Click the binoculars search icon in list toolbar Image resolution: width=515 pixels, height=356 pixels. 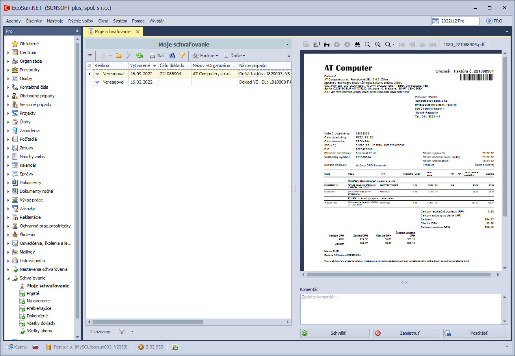click(x=172, y=56)
